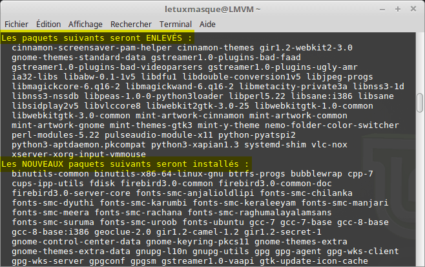Open the Terminal menu
The width and height of the screenshot is (425, 267).
[x=167, y=23]
